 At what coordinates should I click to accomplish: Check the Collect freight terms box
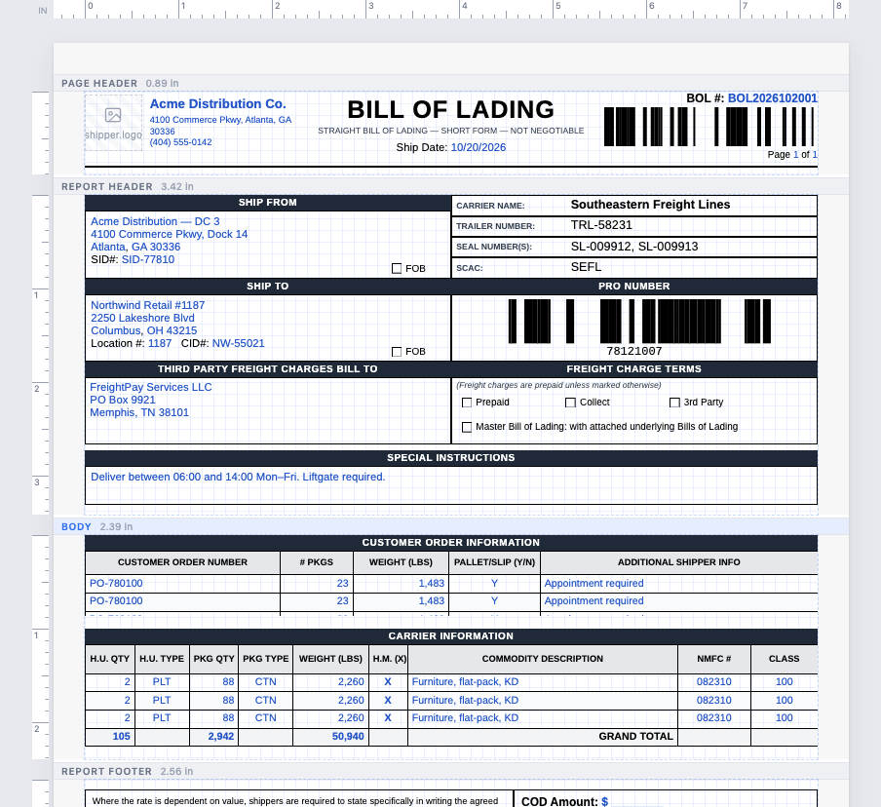pyautogui.click(x=570, y=403)
